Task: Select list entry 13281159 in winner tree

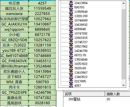Action: point(81,16)
